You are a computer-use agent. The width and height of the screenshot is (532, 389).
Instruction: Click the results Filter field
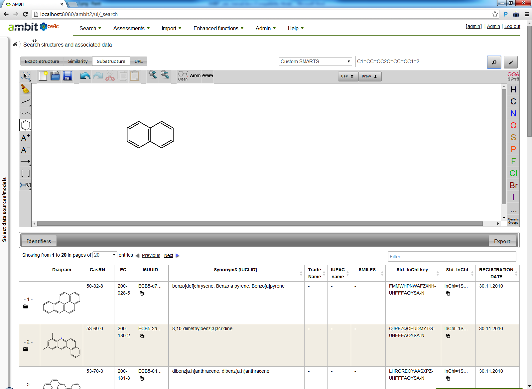coord(452,257)
